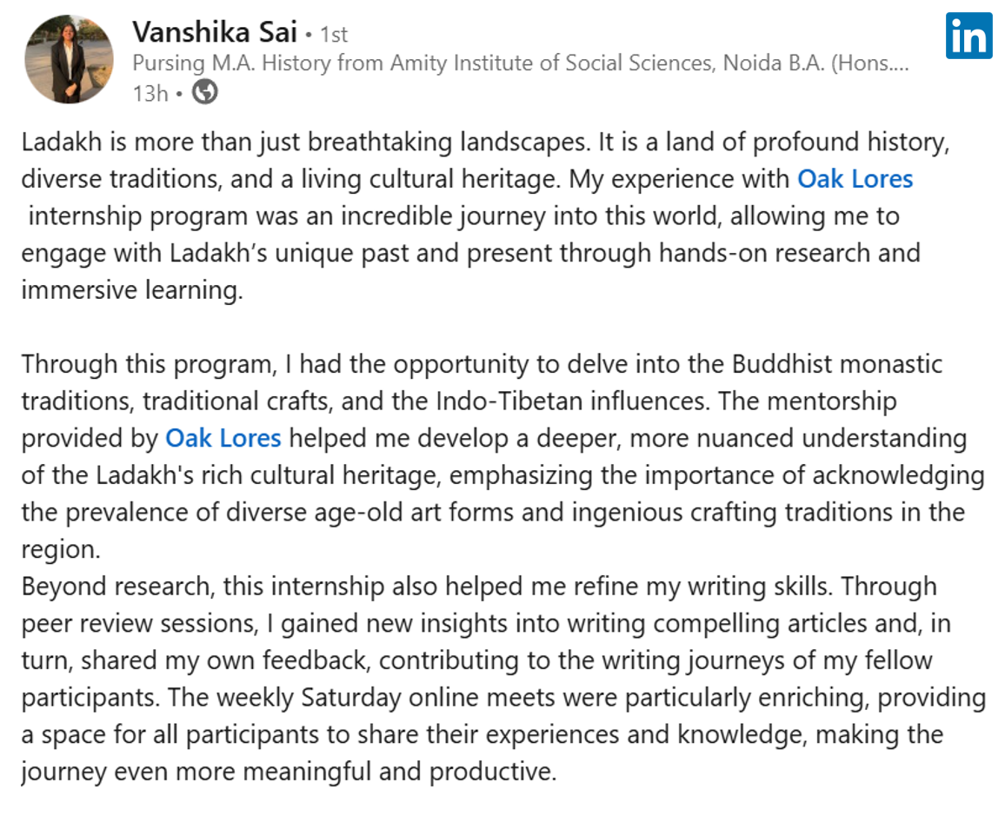Click the text 'immersive learning.'
This screenshot has width=1005, height=816.
(132, 290)
